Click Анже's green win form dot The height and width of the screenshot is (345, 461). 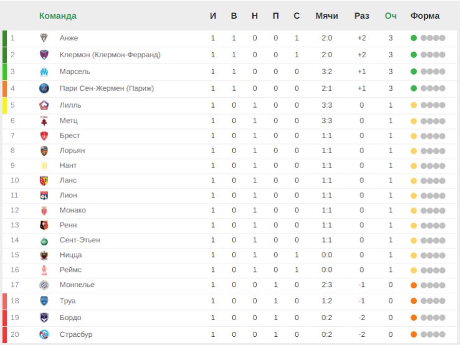click(414, 38)
